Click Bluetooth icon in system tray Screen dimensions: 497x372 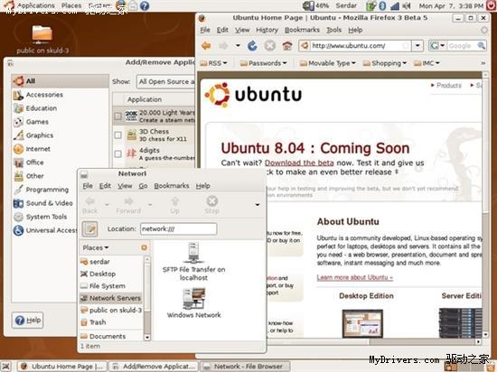(x=382, y=5)
